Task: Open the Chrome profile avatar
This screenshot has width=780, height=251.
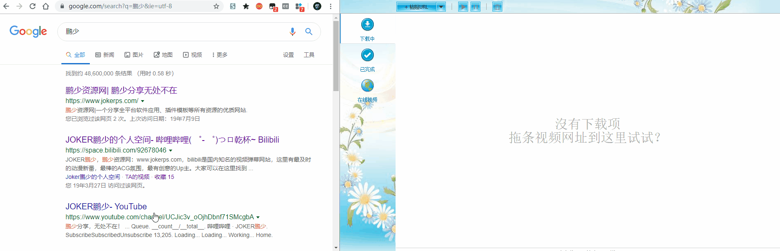Action: 317,6
